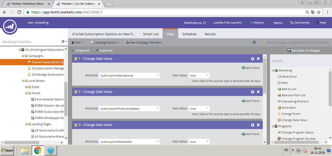
Task: Click the Send Email flow action icon
Action: [279, 77]
